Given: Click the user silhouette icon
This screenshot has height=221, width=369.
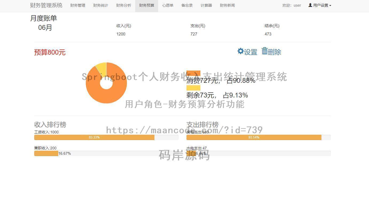Looking at the screenshot, I should (x=310, y=5).
